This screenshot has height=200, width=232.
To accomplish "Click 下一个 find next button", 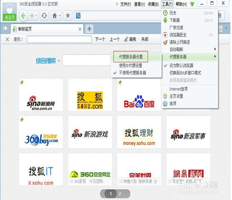I will point(100,39).
